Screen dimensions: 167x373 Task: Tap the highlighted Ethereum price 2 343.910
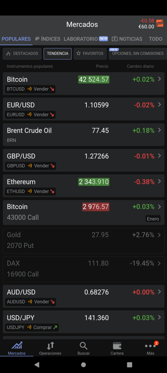coord(94,182)
